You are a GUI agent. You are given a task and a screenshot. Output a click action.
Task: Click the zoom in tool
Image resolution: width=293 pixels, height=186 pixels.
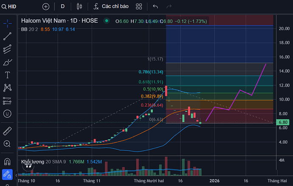(7, 144)
